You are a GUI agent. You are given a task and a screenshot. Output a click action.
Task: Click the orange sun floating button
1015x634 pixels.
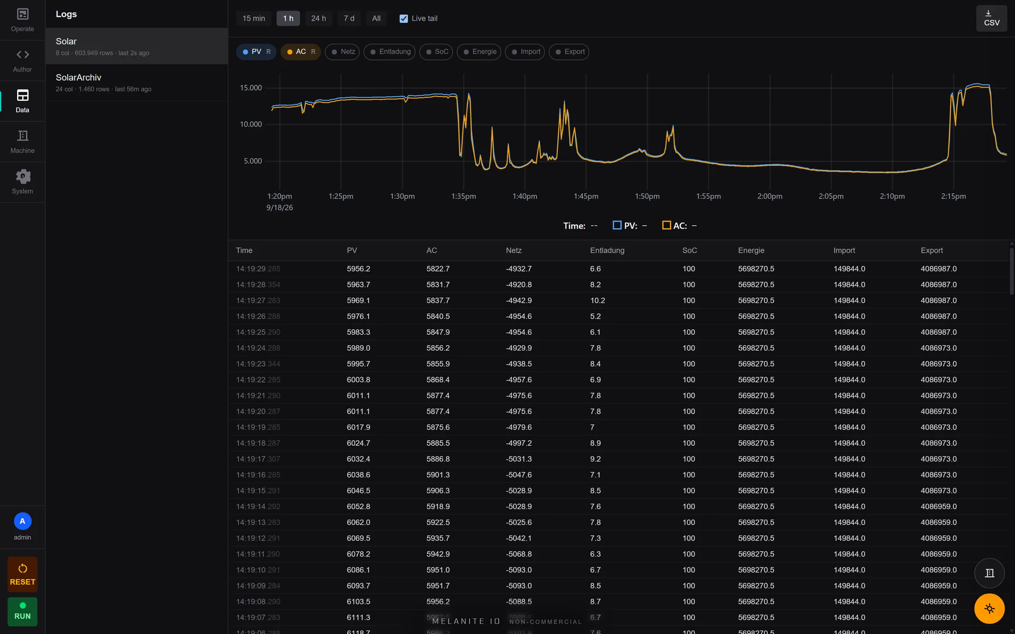pyautogui.click(x=989, y=609)
